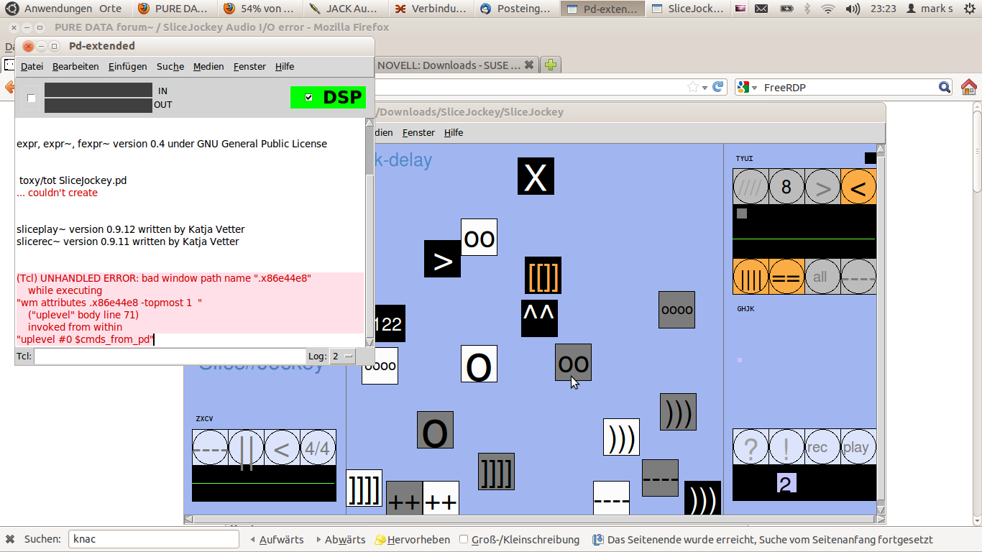
Task: Open the Bearbeiten menu in Pd-extended
Action: coord(75,66)
